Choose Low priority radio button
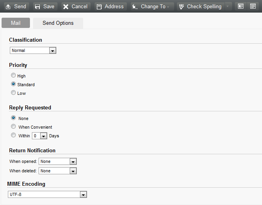 click(x=13, y=93)
